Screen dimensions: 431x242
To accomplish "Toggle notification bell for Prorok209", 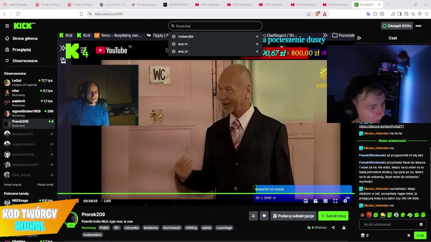I will pos(254,216).
